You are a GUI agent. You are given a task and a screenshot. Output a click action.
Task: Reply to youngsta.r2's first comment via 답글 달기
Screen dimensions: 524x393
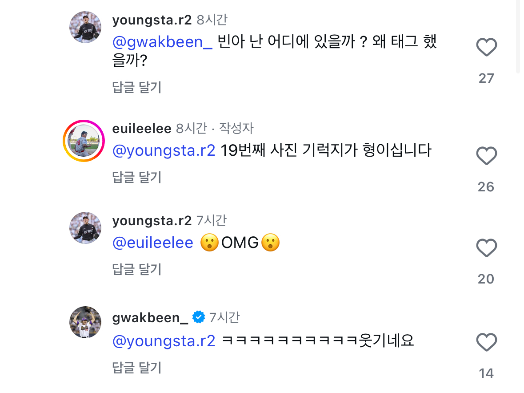(x=137, y=87)
